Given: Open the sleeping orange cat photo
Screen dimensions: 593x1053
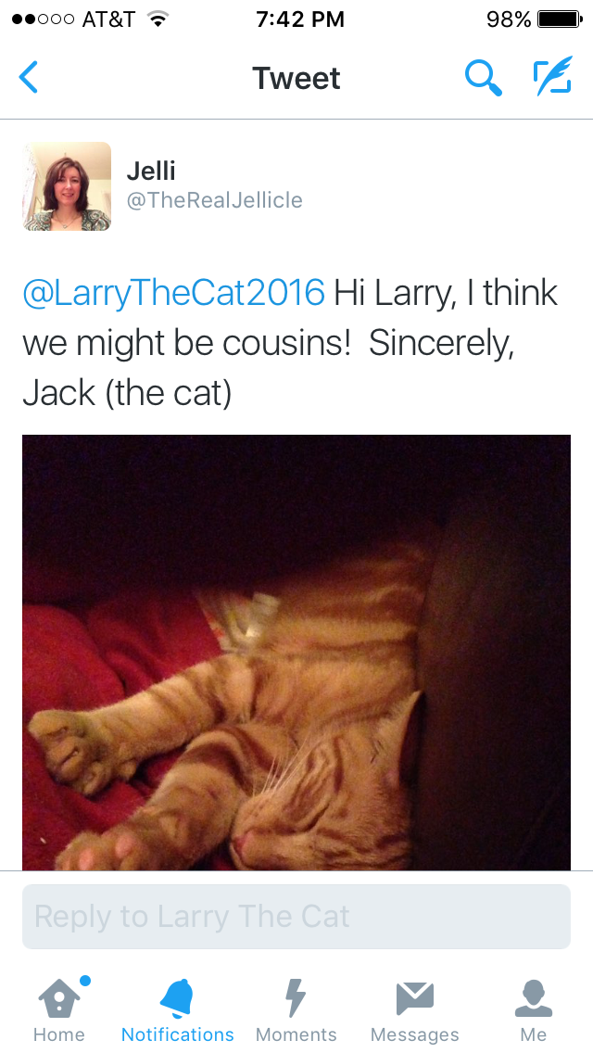Looking at the screenshot, I should tap(296, 652).
